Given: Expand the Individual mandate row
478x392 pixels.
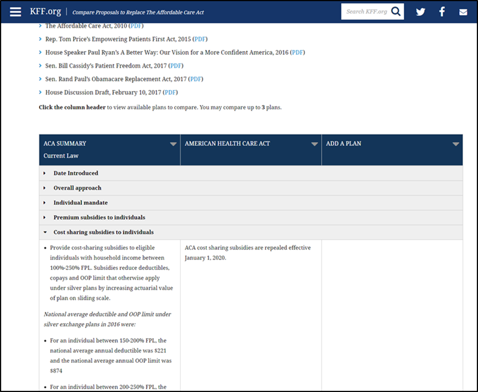Looking at the screenshot, I should pos(251,203).
